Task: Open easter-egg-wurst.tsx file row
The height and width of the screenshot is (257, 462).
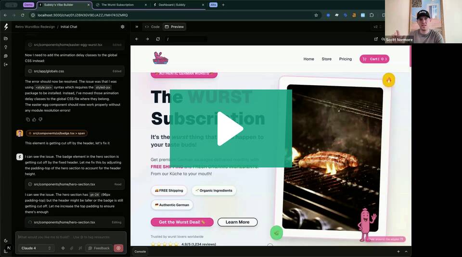Action: (x=75, y=45)
